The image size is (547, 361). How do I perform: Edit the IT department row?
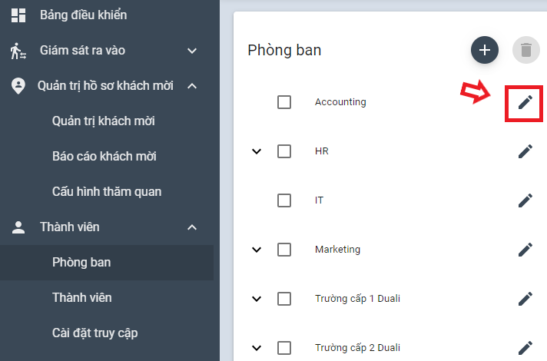click(525, 200)
